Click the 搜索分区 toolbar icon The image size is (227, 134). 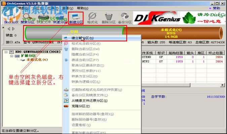click(x=28, y=18)
